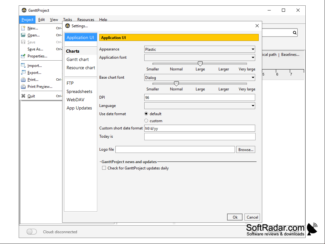Image resolution: width=325 pixels, height=244 pixels.
Task: Select Resource chart settings page
Action: point(81,68)
